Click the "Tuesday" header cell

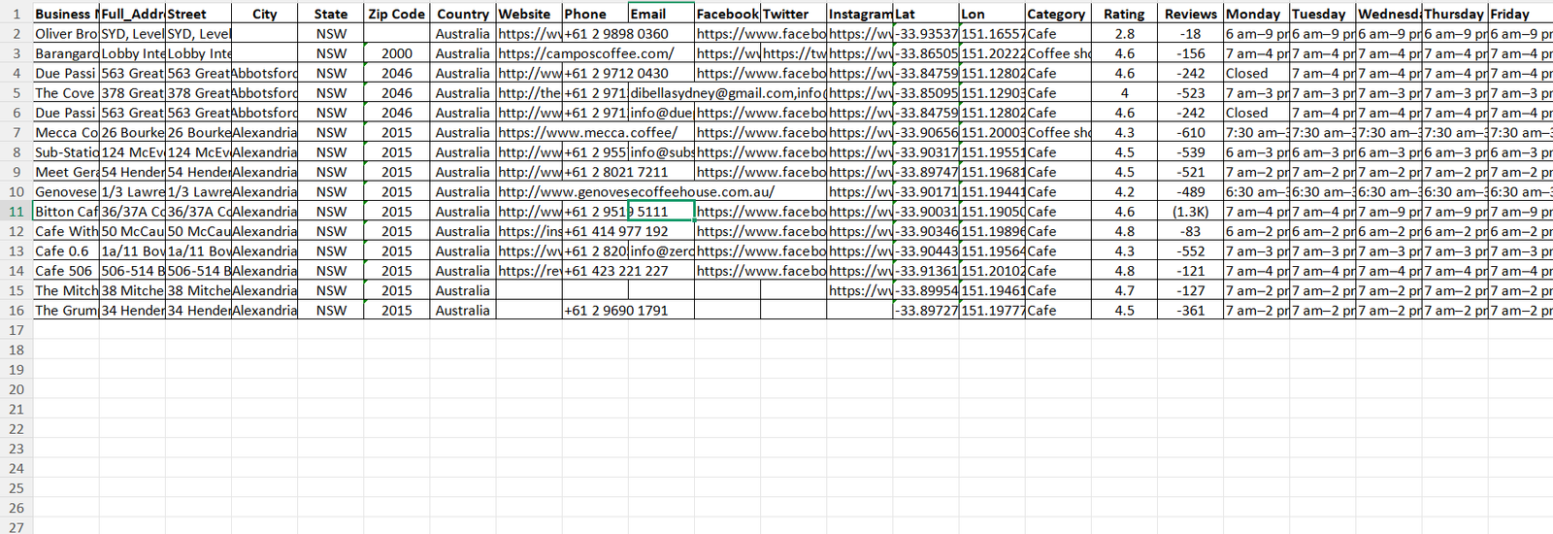pos(1322,14)
